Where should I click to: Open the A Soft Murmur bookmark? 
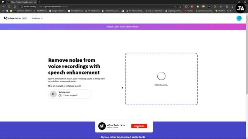point(40,11)
